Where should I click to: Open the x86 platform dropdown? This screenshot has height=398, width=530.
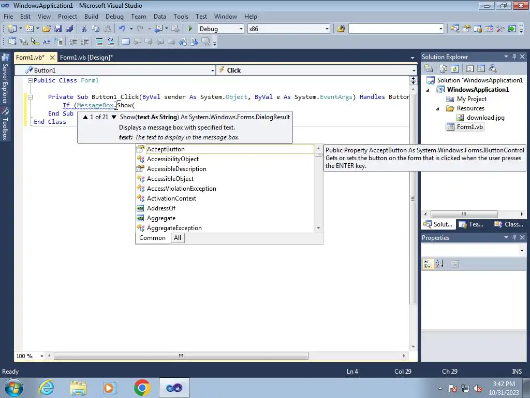click(327, 29)
